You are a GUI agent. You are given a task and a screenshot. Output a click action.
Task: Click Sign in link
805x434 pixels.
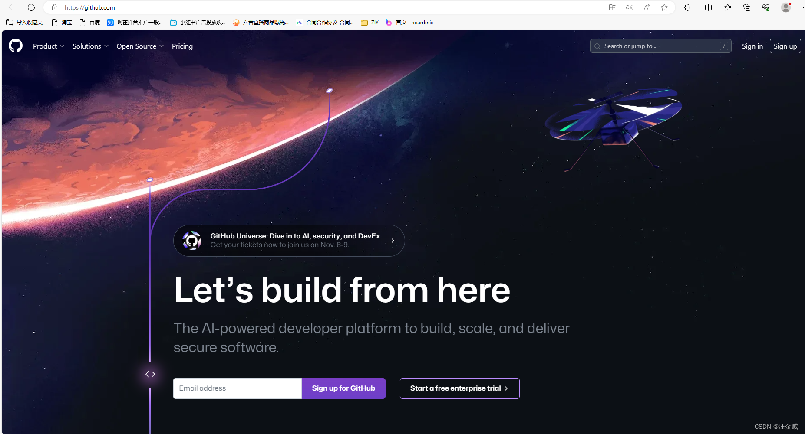[752, 46]
